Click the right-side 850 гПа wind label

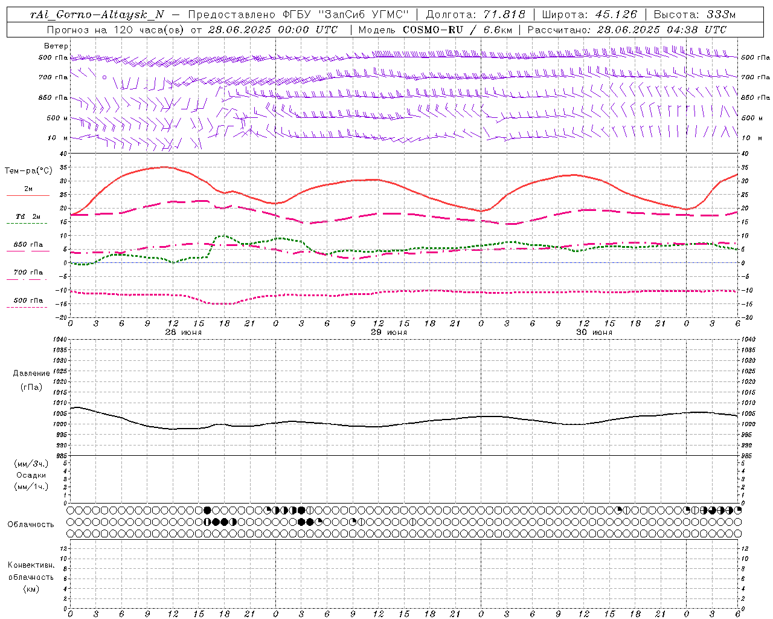755,97
